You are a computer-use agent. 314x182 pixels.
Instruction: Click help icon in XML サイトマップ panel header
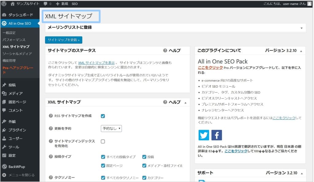click(165, 102)
